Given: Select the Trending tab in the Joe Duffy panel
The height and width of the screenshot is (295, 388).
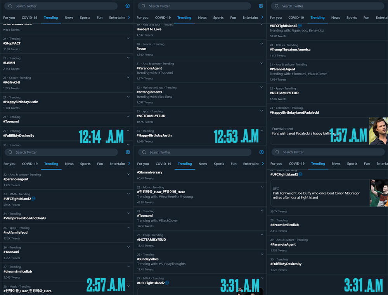Looking at the screenshot, I should tap(318, 163).
